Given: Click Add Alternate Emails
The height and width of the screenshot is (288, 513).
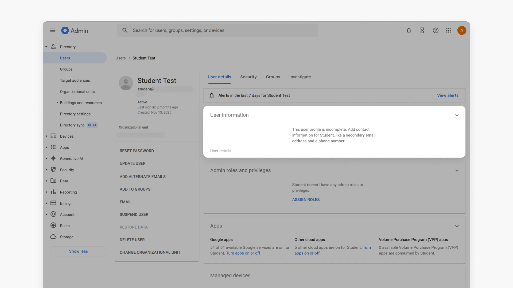Looking at the screenshot, I should point(143,177).
